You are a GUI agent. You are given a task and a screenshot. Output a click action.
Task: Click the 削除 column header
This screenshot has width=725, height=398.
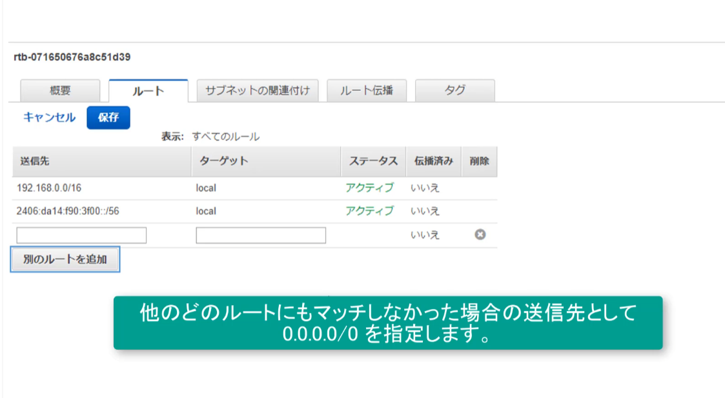(480, 161)
